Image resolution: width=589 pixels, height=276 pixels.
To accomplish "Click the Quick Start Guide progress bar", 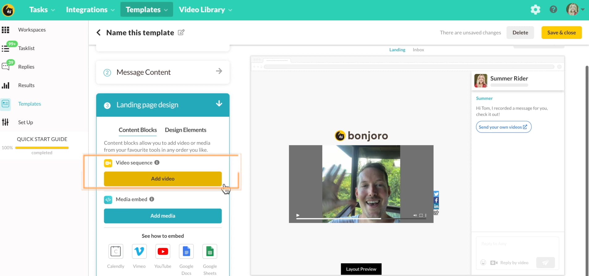I will point(42,148).
